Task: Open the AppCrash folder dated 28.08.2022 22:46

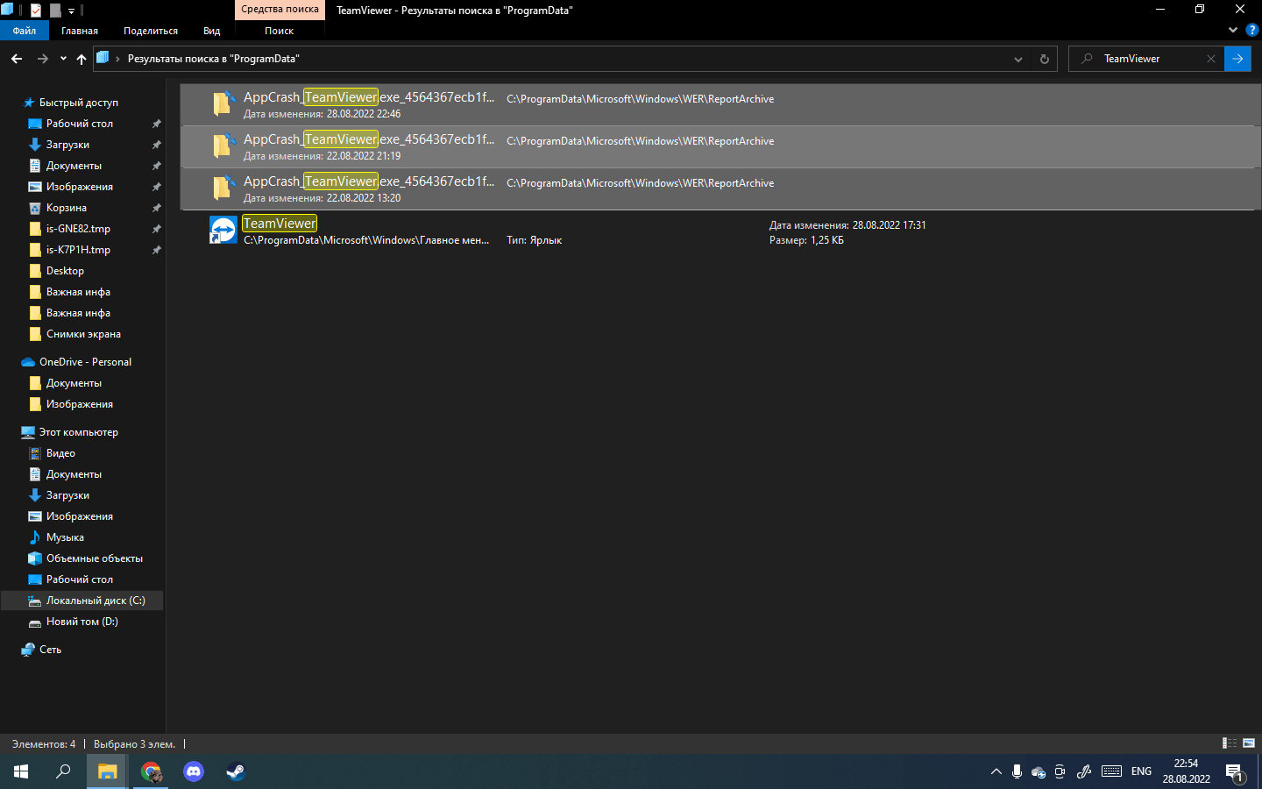Action: point(720,104)
